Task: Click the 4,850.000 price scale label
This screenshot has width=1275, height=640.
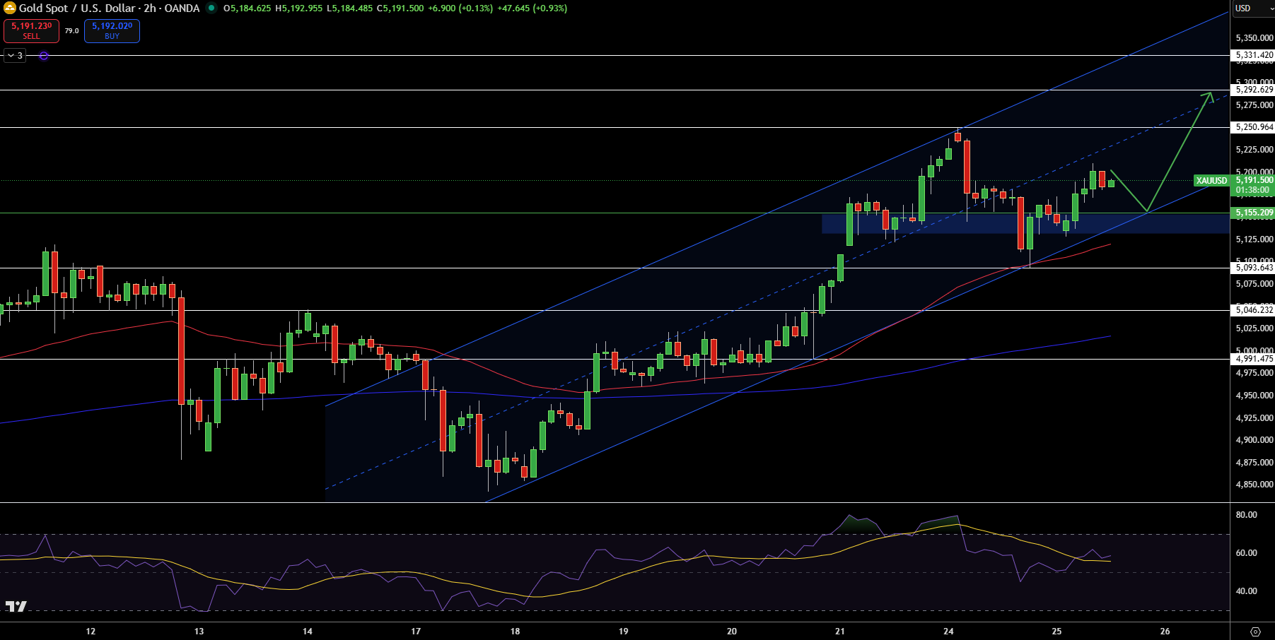Action: pyautogui.click(x=1254, y=485)
